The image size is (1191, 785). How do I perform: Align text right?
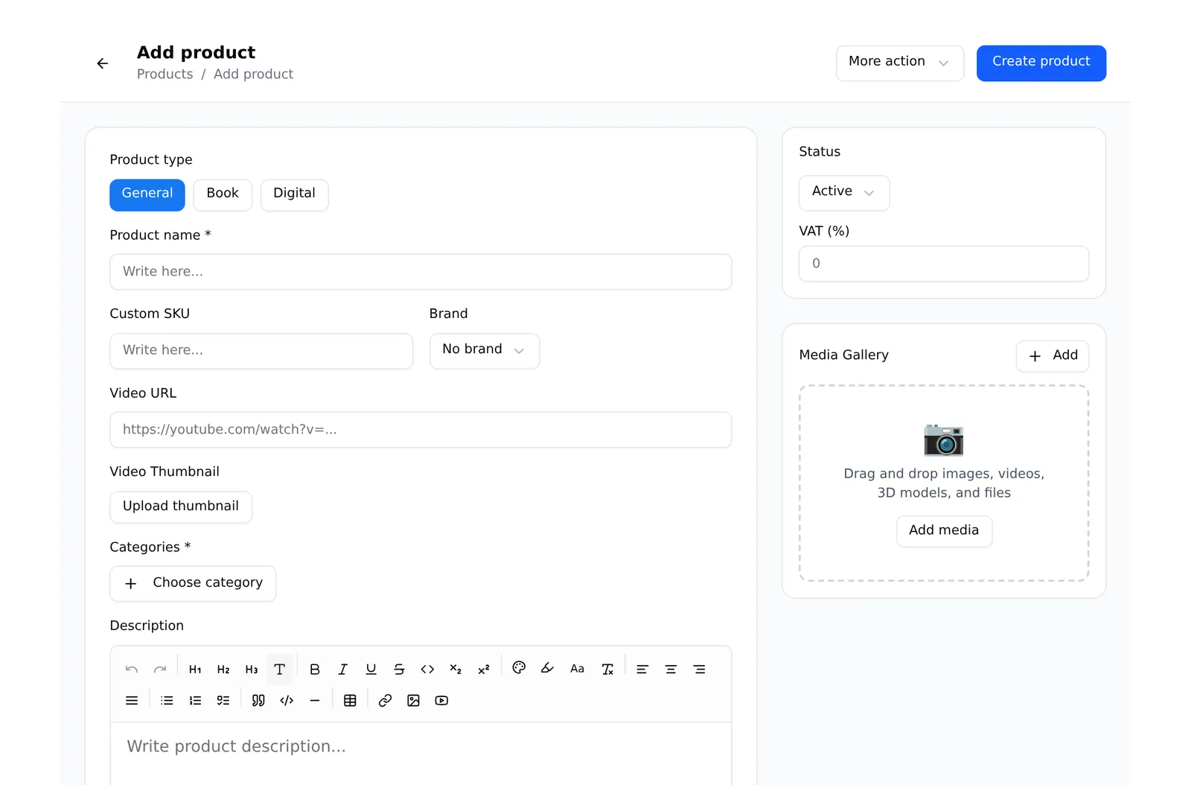pos(699,670)
